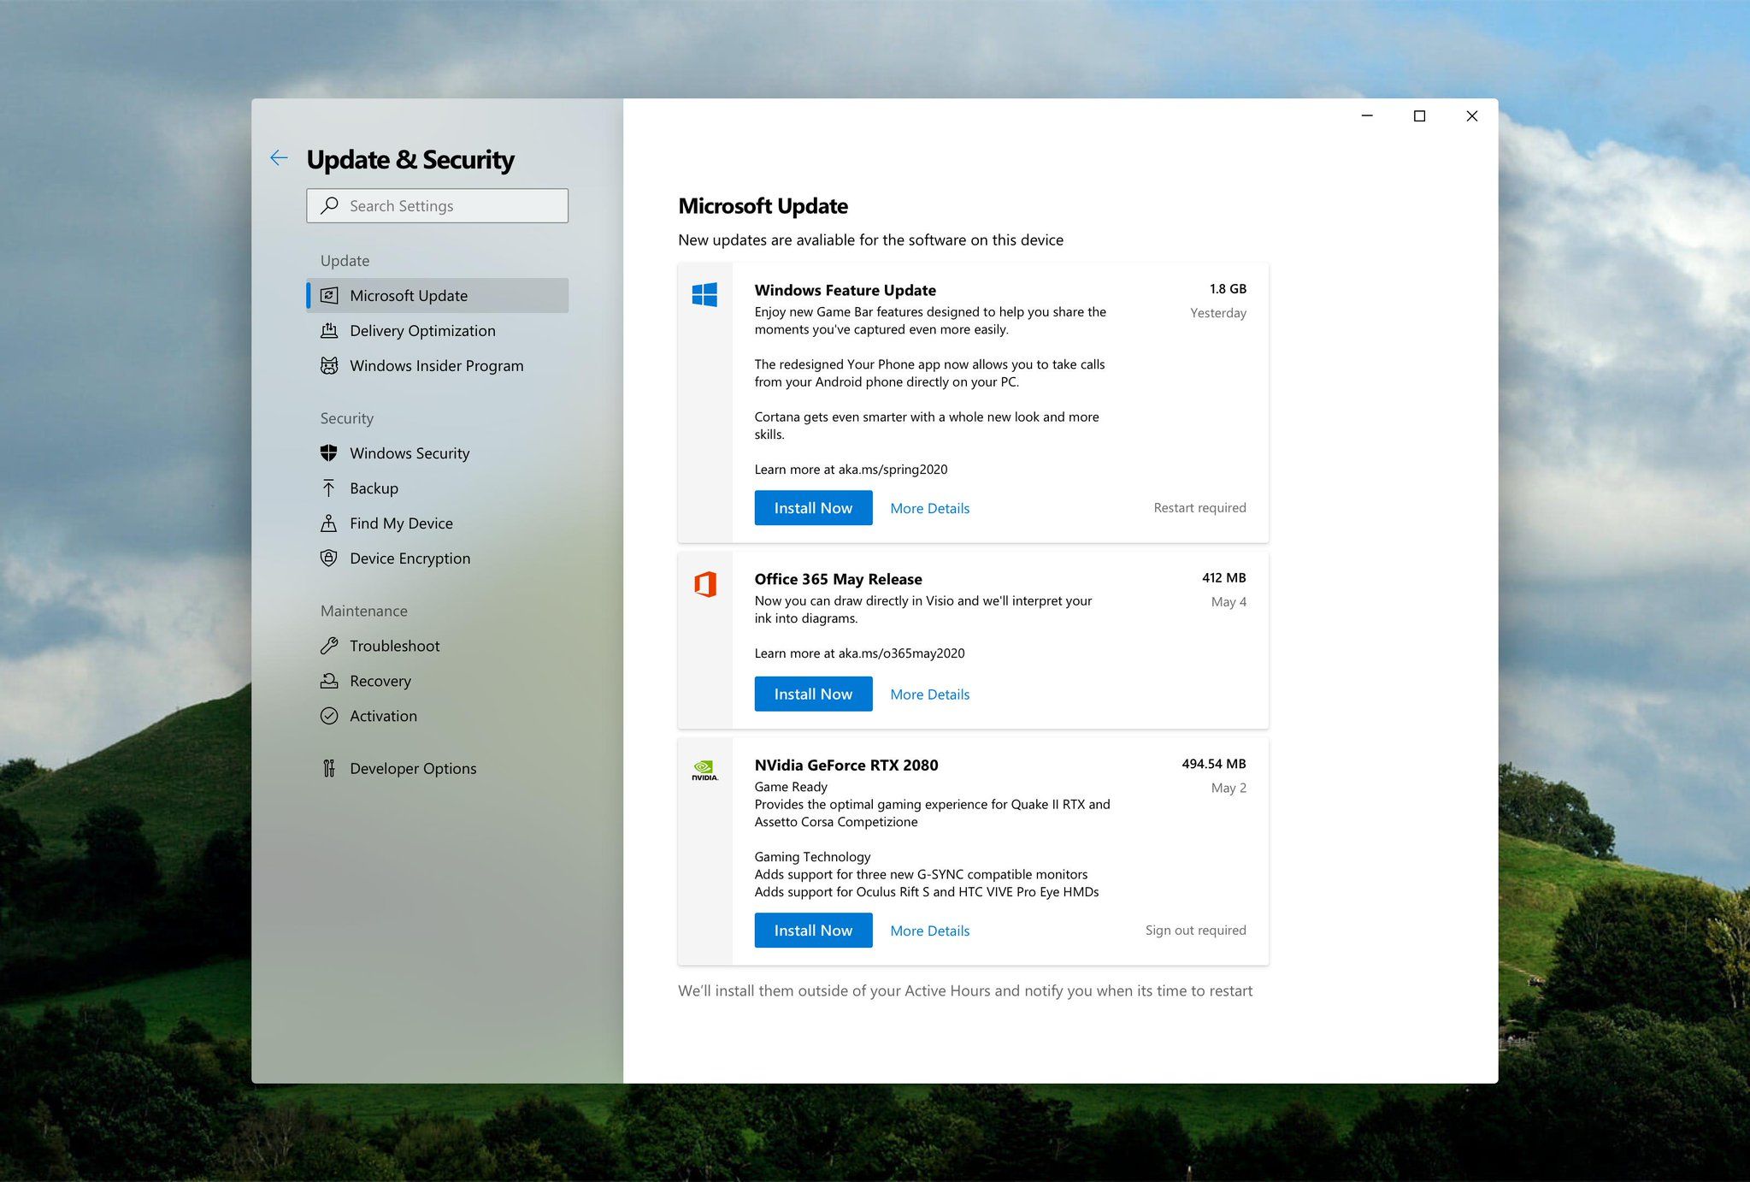Click the Windows Feature Update title
The width and height of the screenshot is (1750, 1182).
(x=845, y=290)
